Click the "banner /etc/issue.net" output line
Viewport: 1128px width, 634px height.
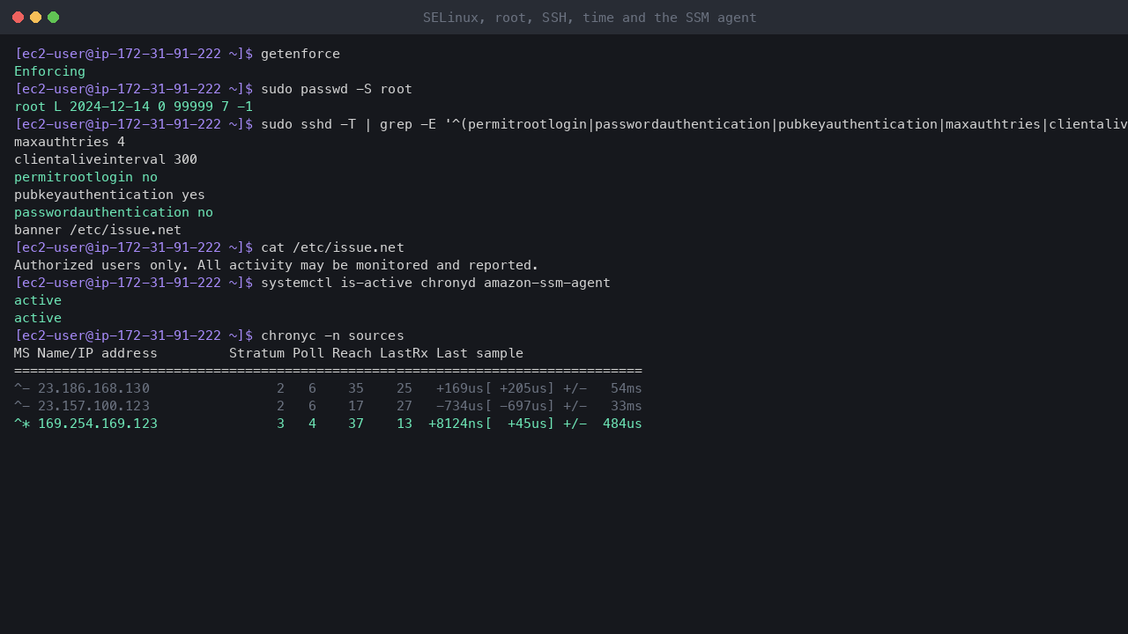click(98, 230)
